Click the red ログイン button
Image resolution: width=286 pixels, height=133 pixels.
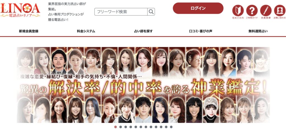click(198, 8)
